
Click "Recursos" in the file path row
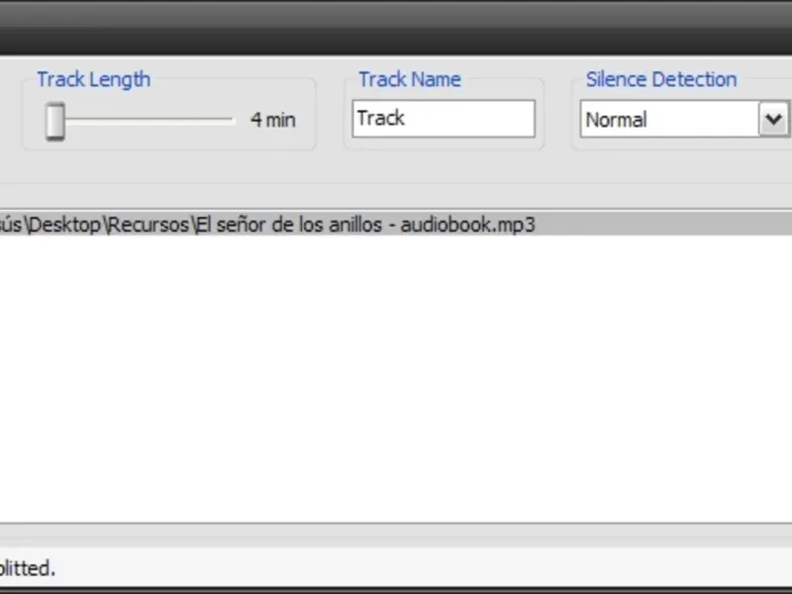pos(148,225)
